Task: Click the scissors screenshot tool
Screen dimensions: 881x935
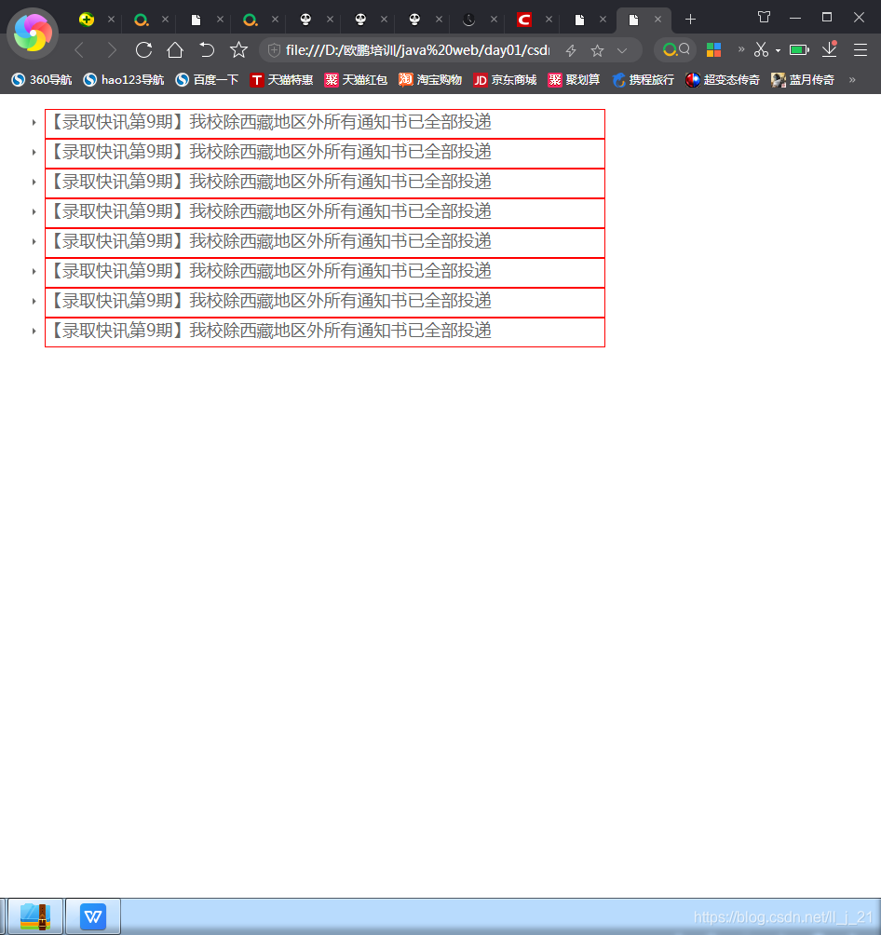Action: [x=761, y=50]
